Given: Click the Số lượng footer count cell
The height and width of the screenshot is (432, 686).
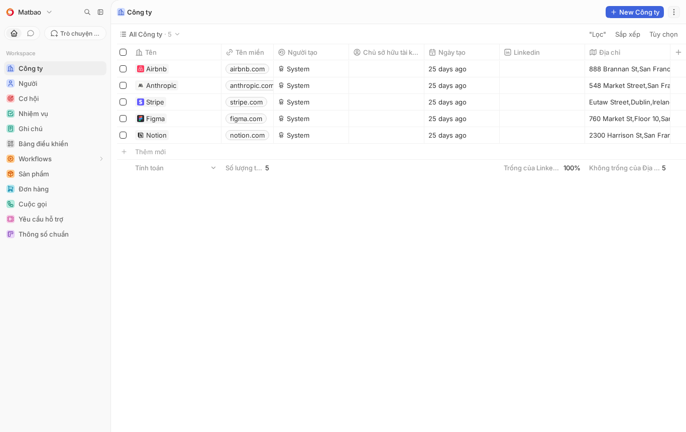Looking at the screenshot, I should [247, 168].
